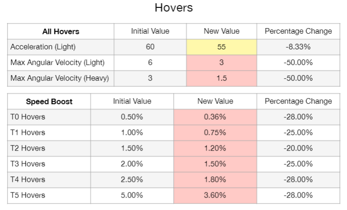Click the yellow cell showing 55

[x=222, y=47]
